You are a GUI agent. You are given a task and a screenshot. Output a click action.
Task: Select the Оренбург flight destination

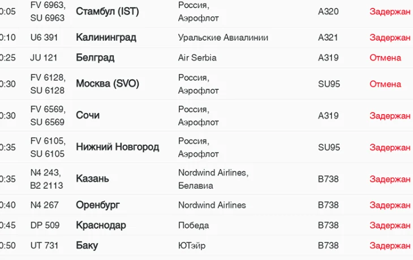pos(98,205)
